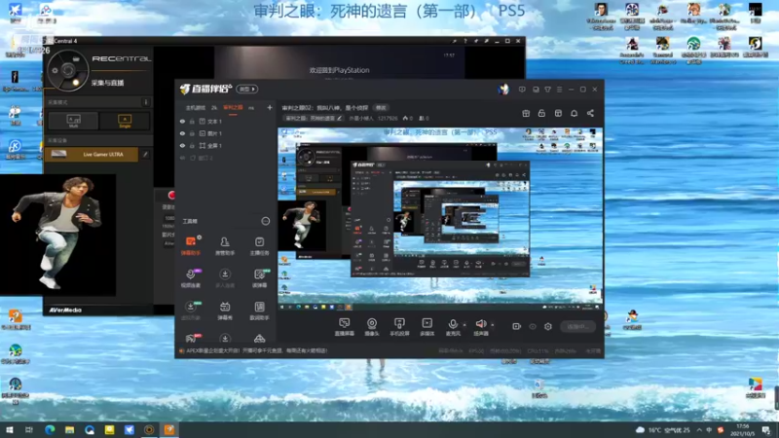Image resolution: width=779 pixels, height=438 pixels.
Task: Open the microphone dropdown arrow
Action: [464, 325]
